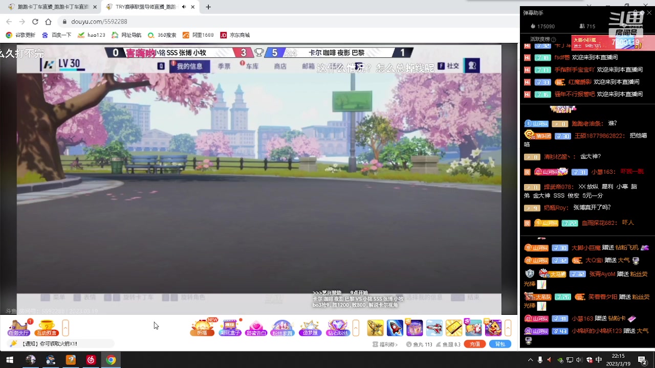
Task: Click the 充值 recharge button
Action: (x=475, y=344)
